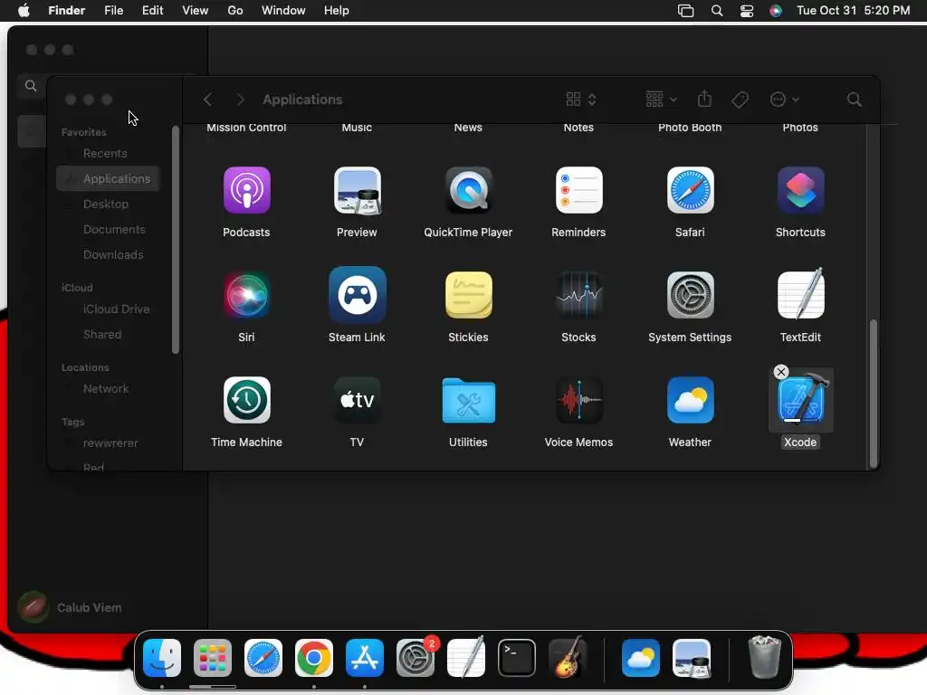Click the Applications content scrollbar
Image resolution: width=927 pixels, height=695 pixels.
click(873, 393)
